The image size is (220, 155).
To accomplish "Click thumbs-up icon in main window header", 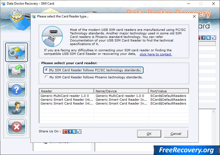I will click(x=214, y=38).
